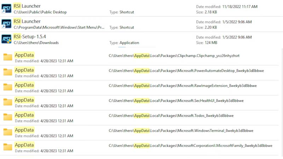Viewport: 283px width, 159px height.
Task: Click the folder icon for the RawImageExtension AppData row
Action: (8, 87)
